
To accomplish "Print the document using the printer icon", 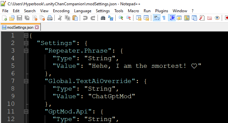I will [50, 18].
